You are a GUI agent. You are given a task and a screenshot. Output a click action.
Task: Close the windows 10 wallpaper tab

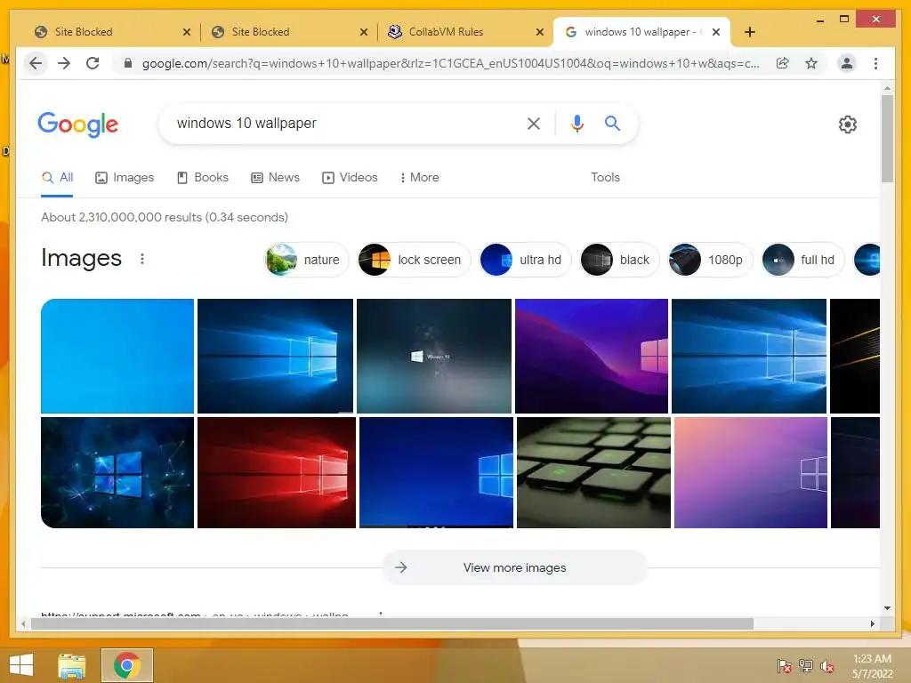coord(716,32)
